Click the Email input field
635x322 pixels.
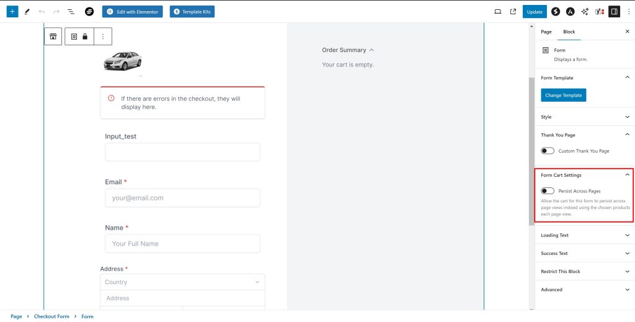(182, 198)
